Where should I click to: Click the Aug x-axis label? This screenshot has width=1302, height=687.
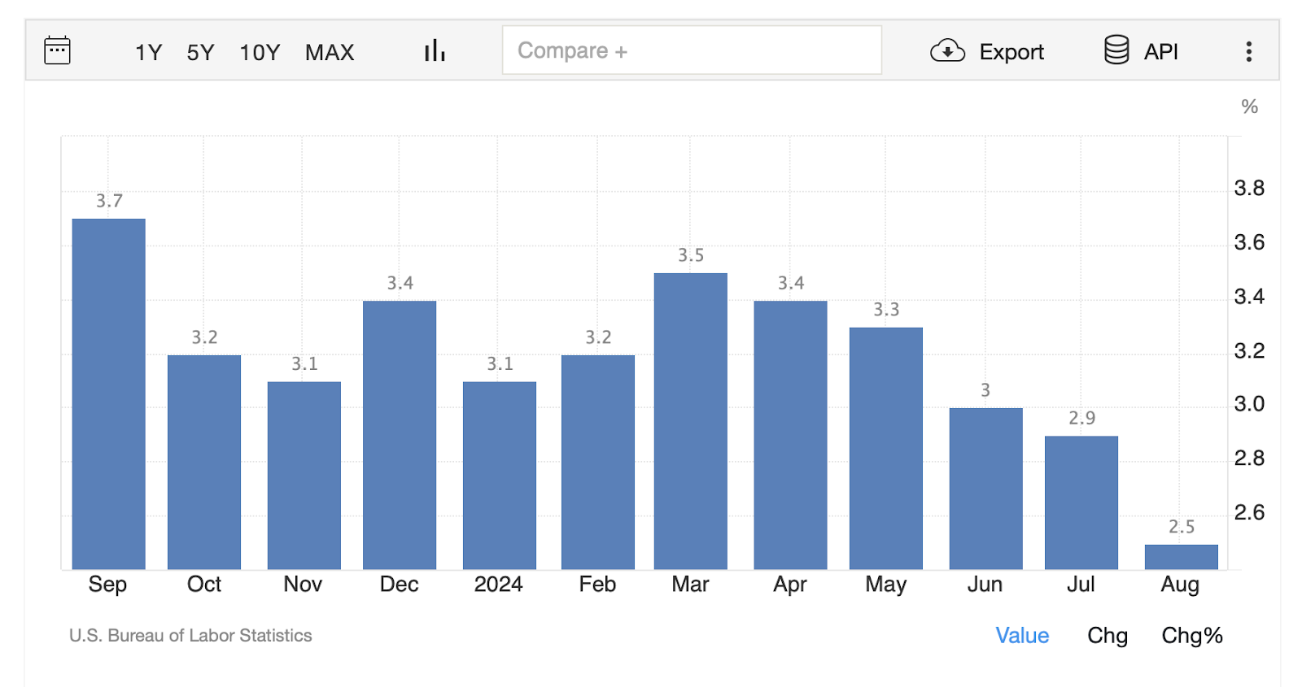[1180, 585]
